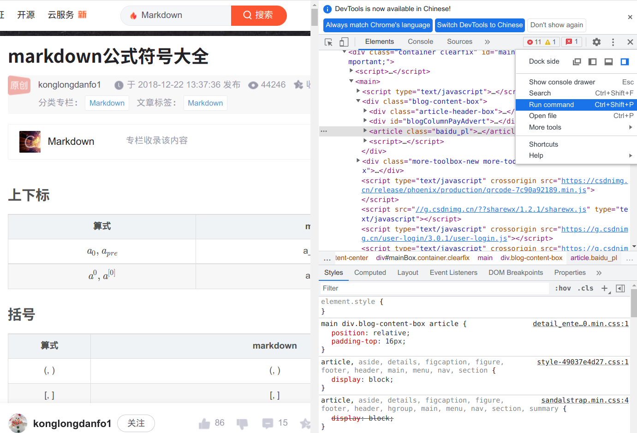Click the thumbs-up like icon showing 86
637x433 pixels.
point(204,423)
